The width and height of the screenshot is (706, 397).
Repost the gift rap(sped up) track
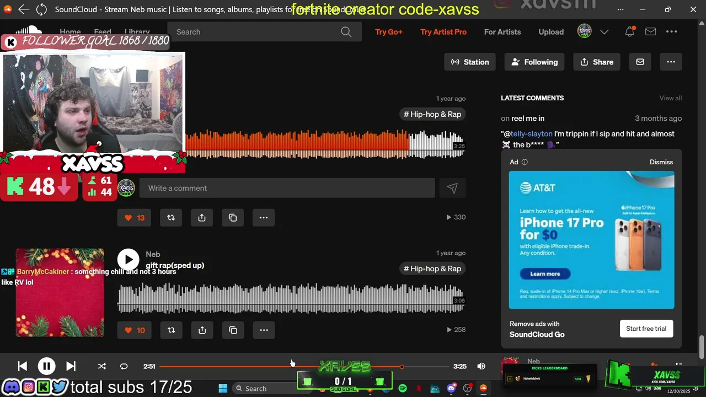(171, 330)
